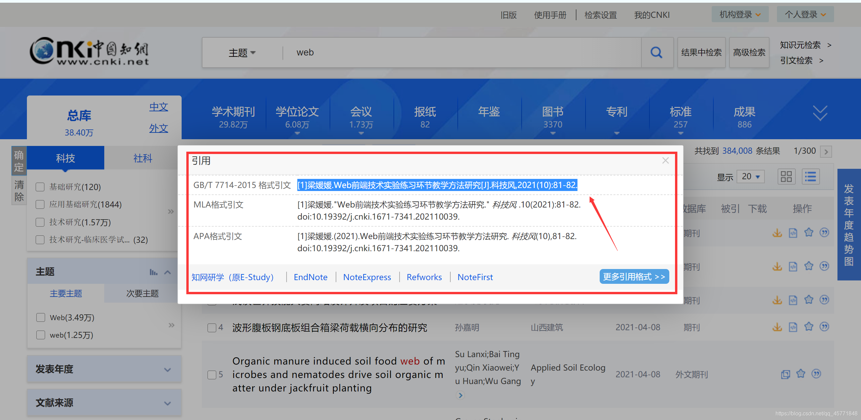The height and width of the screenshot is (420, 861).
Task: Tick the Web(3.49万) theme checkbox
Action: pyautogui.click(x=41, y=317)
